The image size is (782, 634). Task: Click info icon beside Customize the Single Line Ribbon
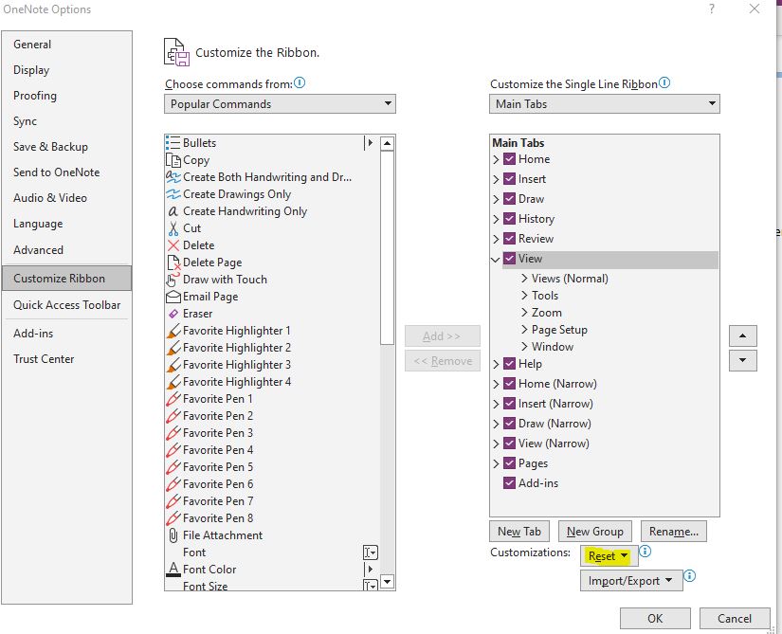click(664, 82)
